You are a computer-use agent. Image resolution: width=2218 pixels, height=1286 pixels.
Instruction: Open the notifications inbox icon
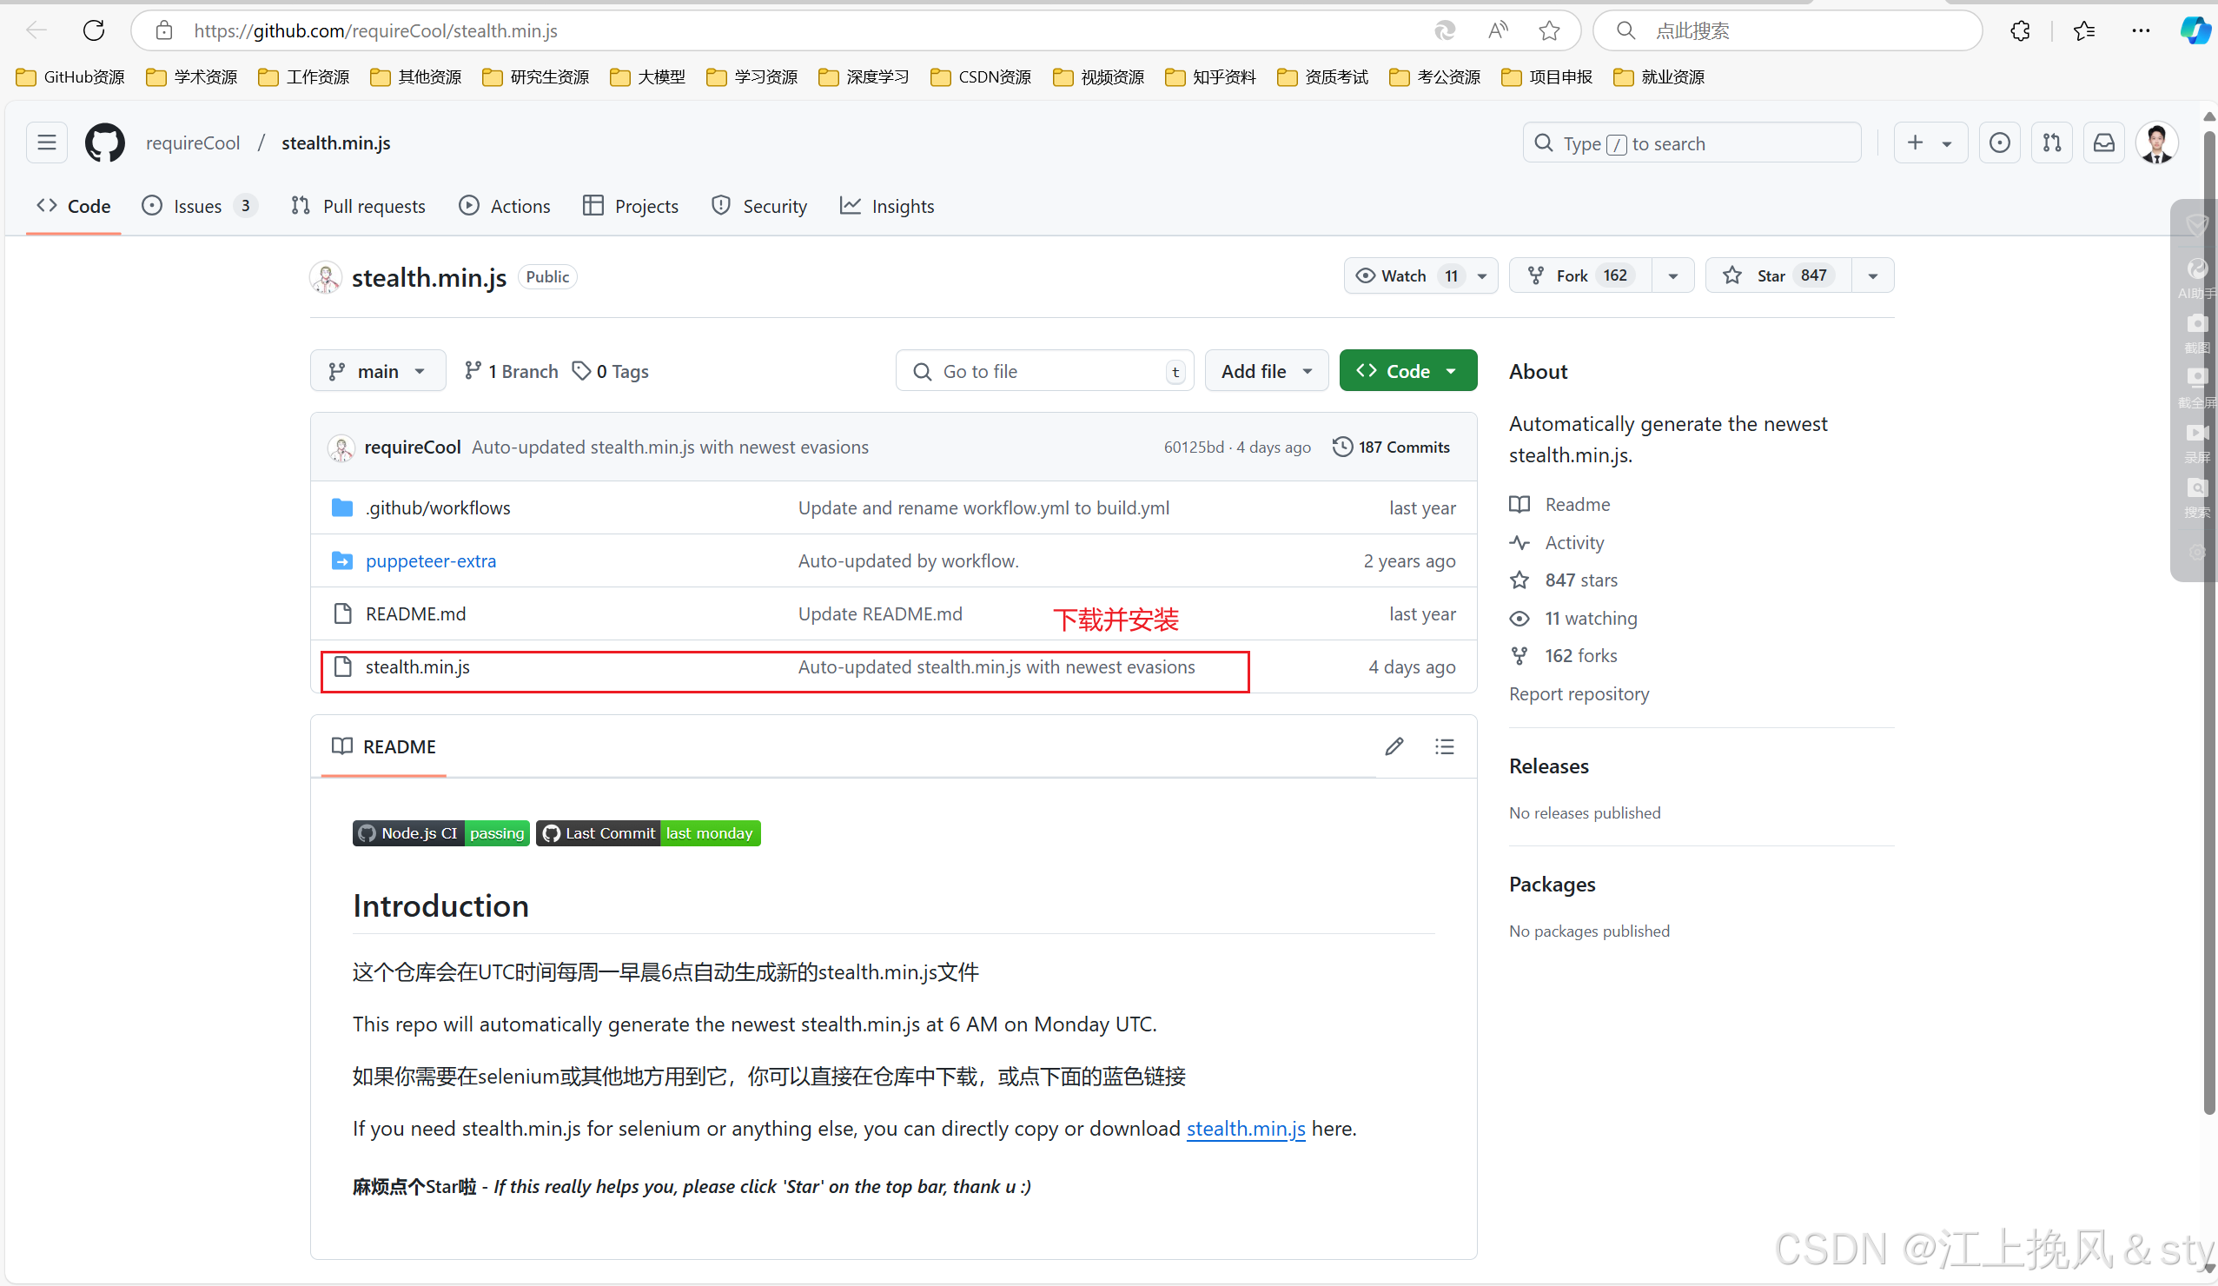[2103, 143]
